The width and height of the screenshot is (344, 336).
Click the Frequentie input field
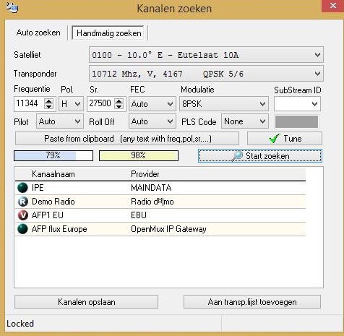[30, 103]
